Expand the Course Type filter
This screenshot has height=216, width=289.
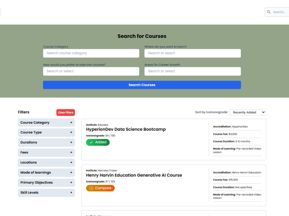[46, 132]
